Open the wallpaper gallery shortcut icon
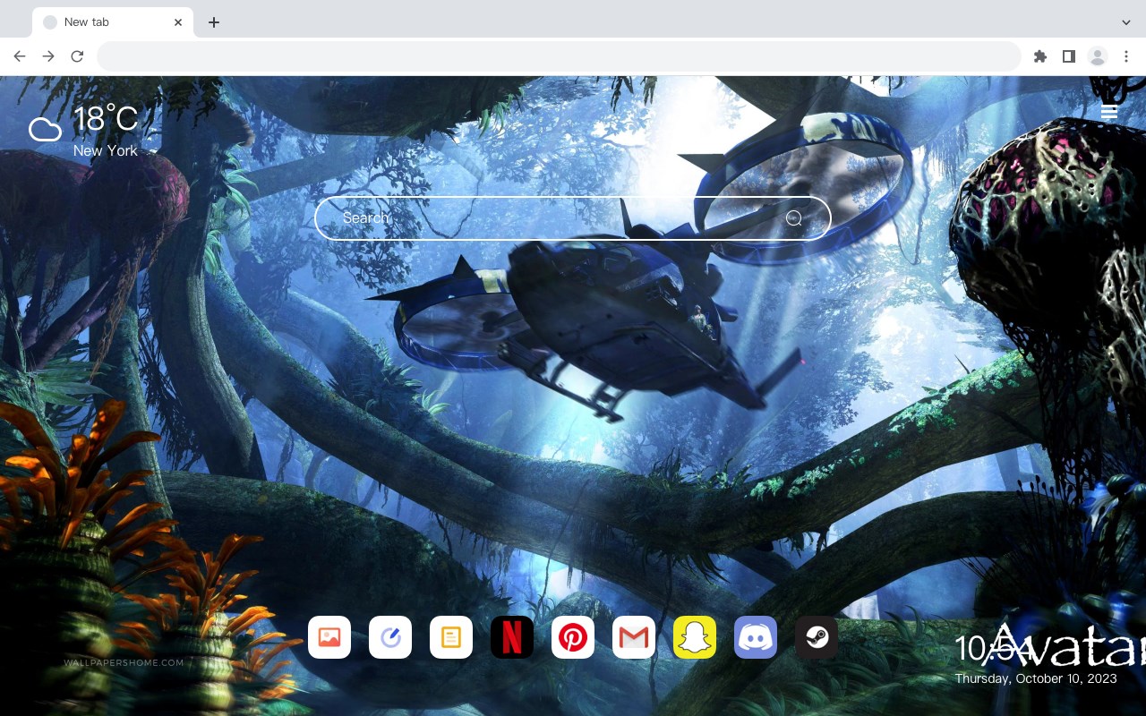1146x716 pixels. (329, 637)
